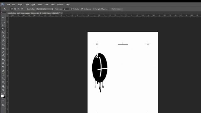Click the white foreground color swatch

coord(2,96)
